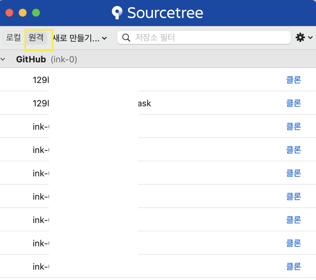
Task: Select the 원격 tab
Action: pyautogui.click(x=36, y=37)
